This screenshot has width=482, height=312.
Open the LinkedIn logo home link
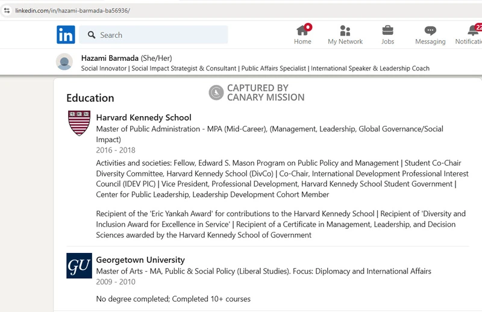click(x=66, y=35)
